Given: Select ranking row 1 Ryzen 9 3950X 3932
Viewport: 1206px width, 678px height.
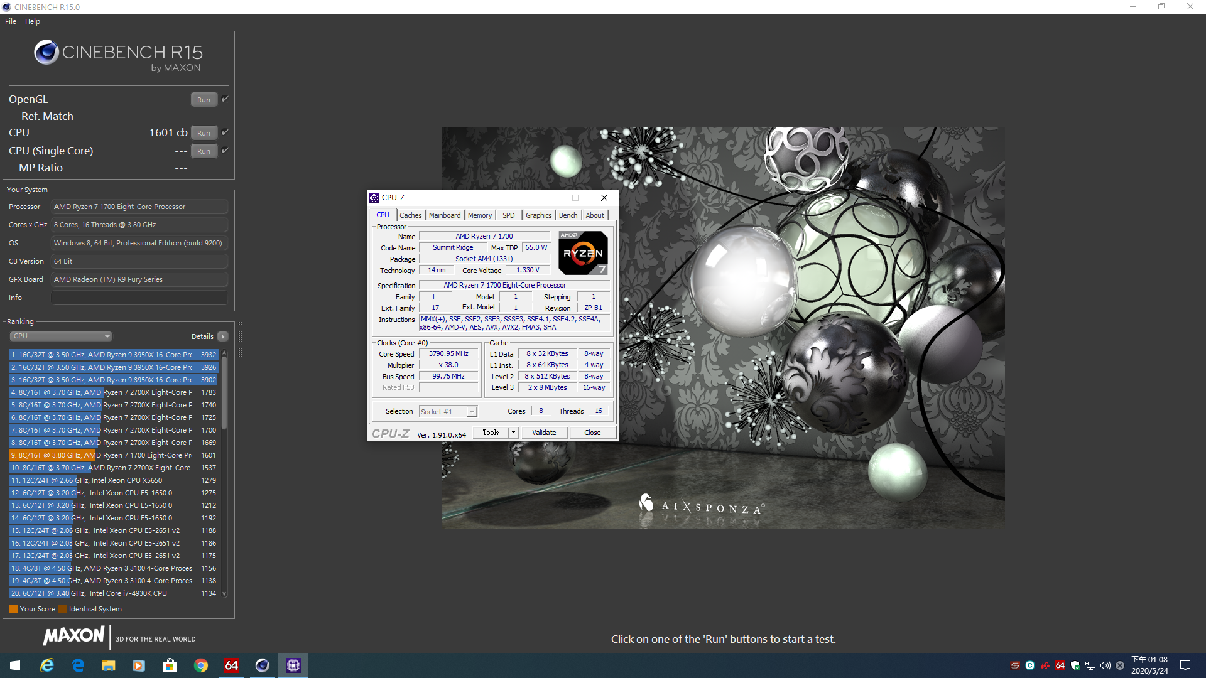Looking at the screenshot, I should [114, 355].
